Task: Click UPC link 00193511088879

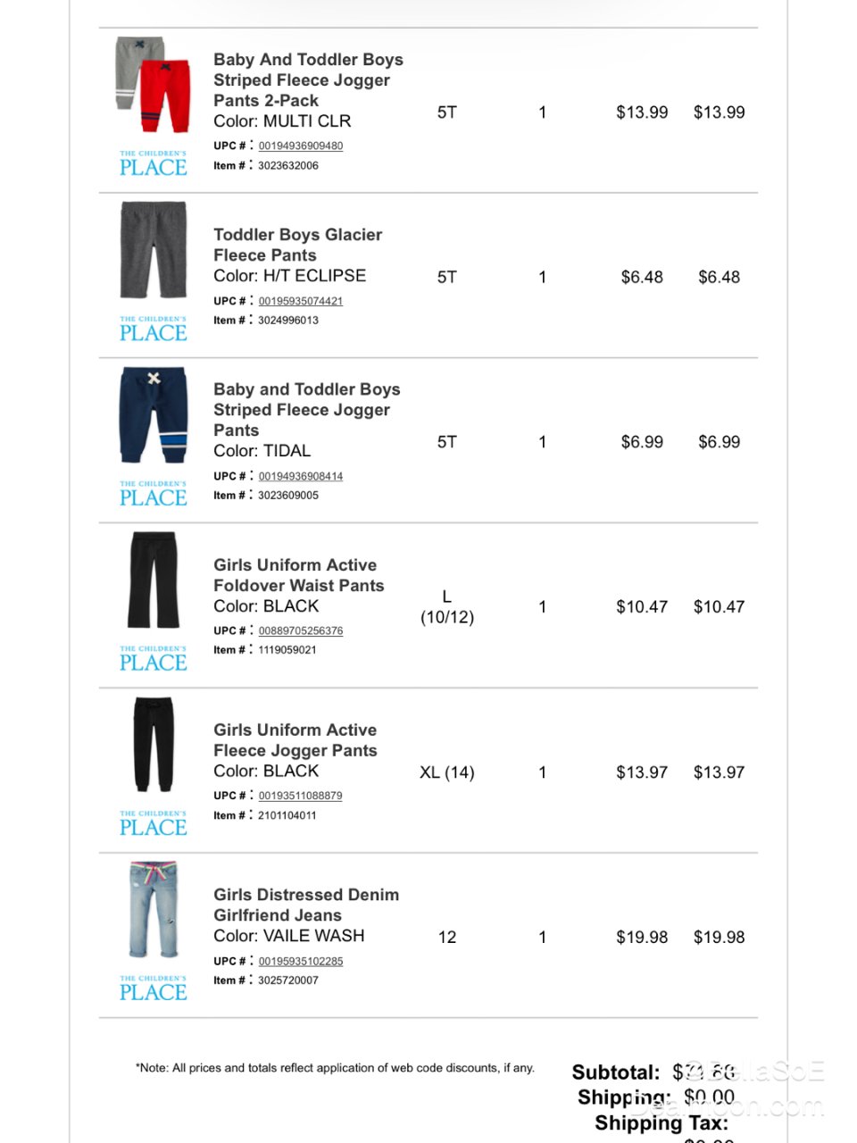Action: [300, 796]
